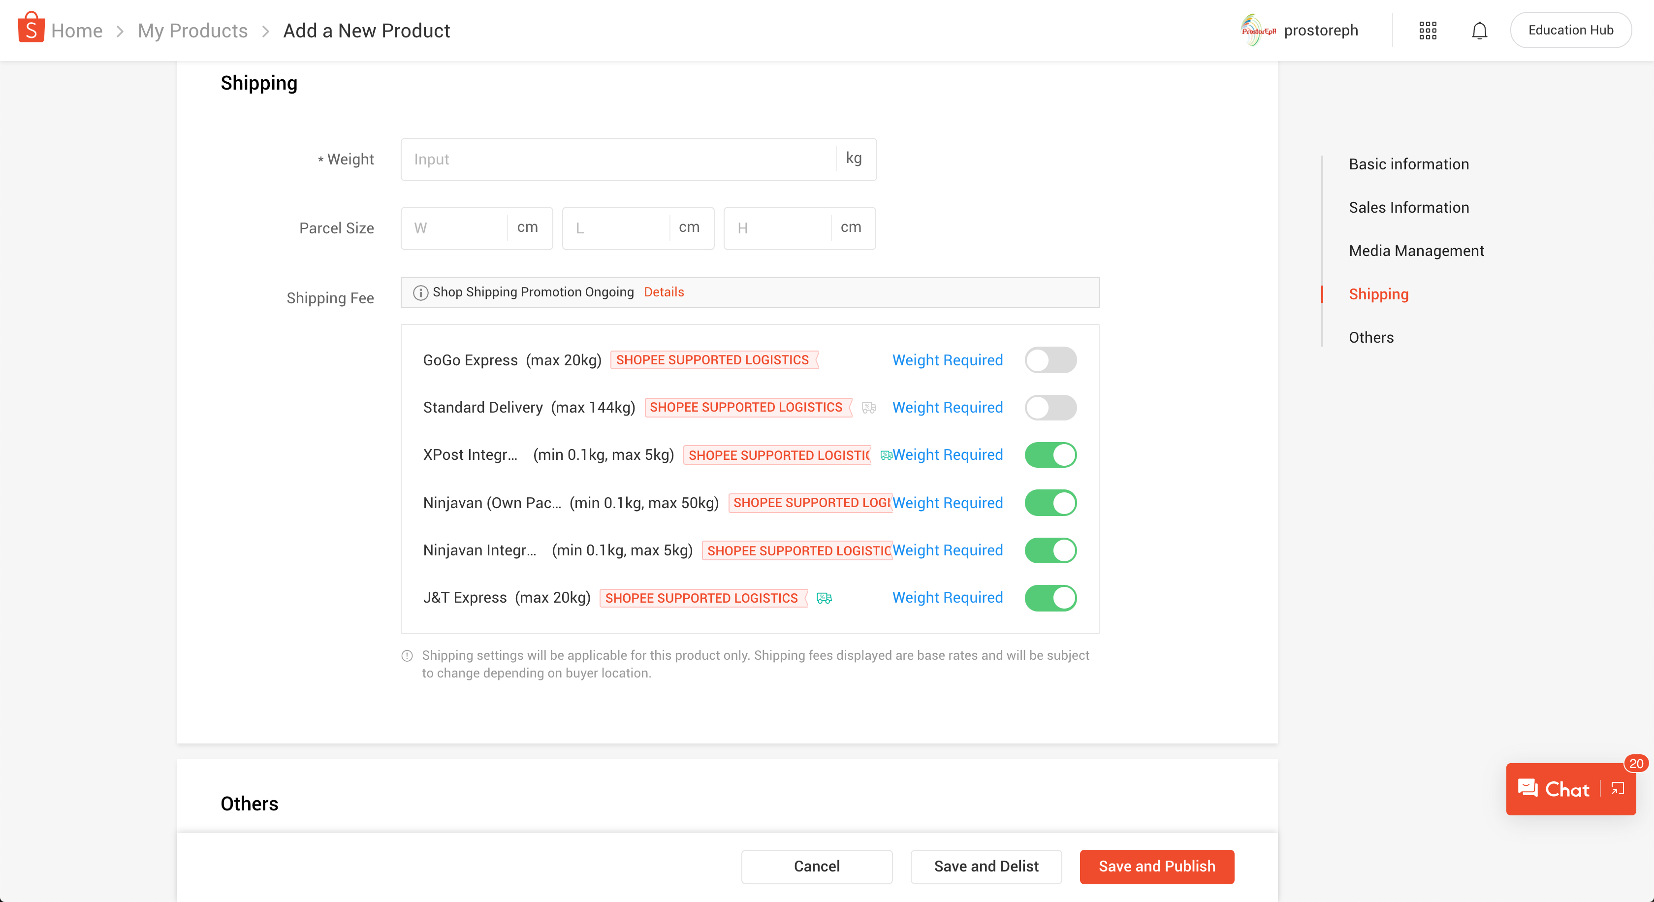Click the truck icon beside Standard Delivery
Viewport: 1654px width, 902px height.
coord(869,407)
